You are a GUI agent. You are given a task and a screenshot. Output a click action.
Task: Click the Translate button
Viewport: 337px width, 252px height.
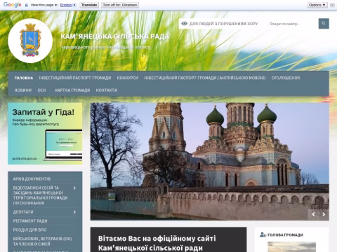[x=89, y=5]
